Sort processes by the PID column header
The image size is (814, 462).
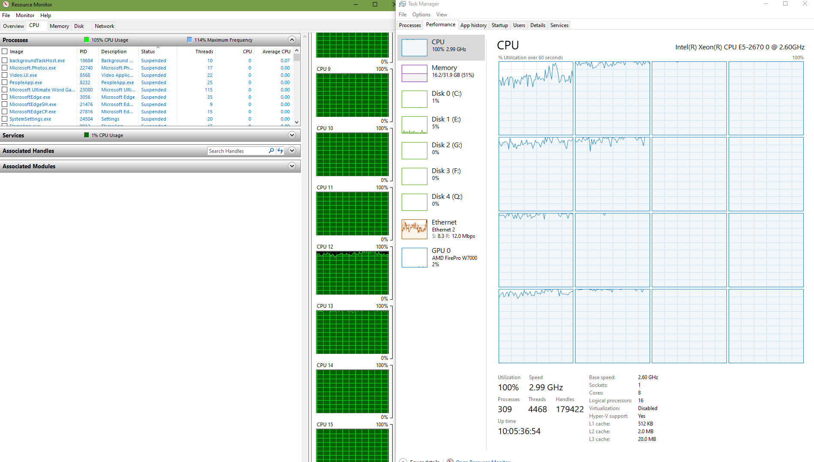88,52
